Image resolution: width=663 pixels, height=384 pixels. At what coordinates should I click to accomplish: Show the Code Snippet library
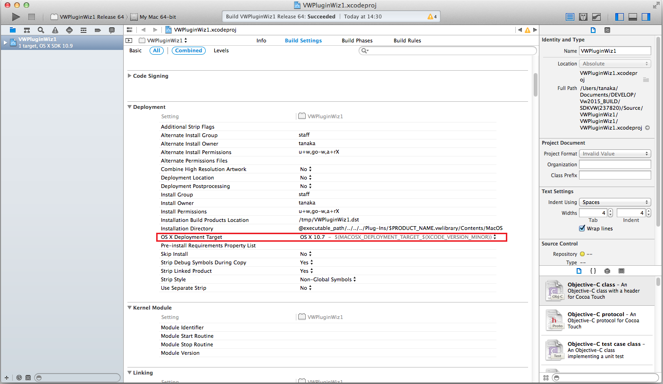point(593,271)
